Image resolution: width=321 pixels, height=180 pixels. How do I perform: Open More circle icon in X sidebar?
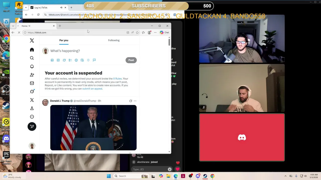(32, 117)
